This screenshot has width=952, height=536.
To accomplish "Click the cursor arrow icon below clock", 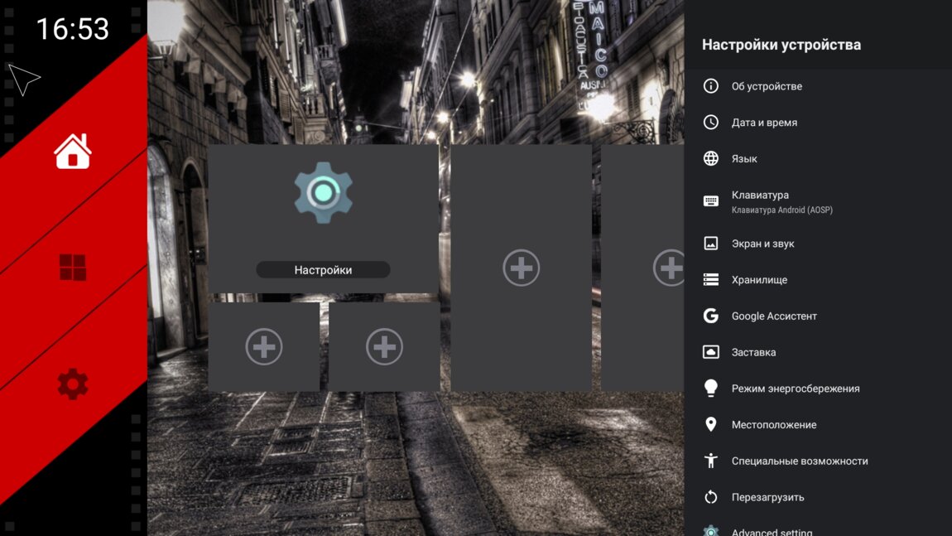I will 24,80.
